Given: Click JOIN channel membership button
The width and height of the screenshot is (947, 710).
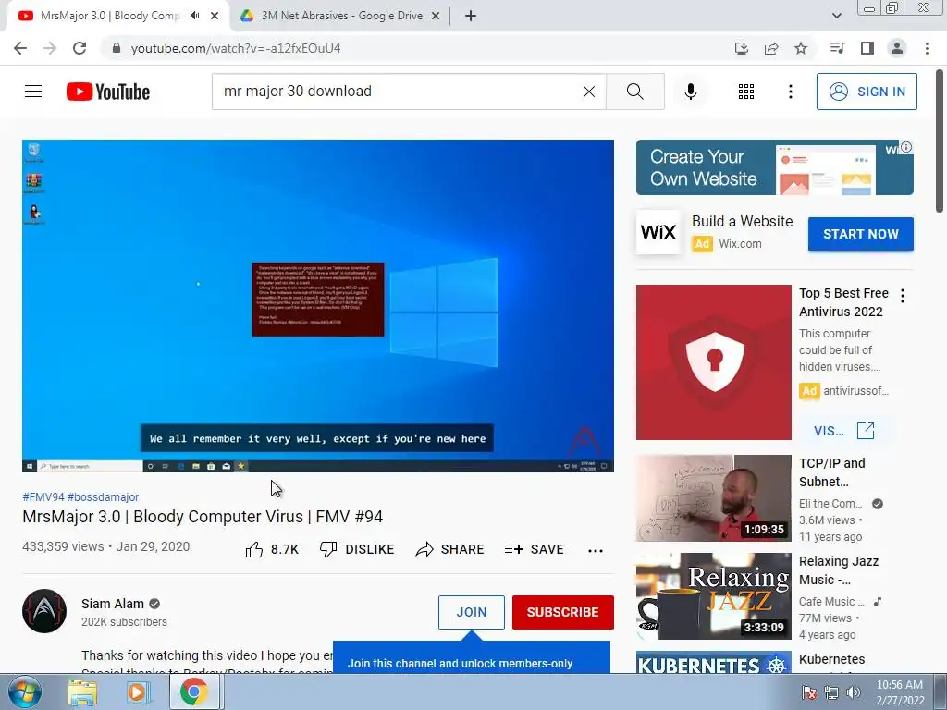Looking at the screenshot, I should (x=471, y=612).
